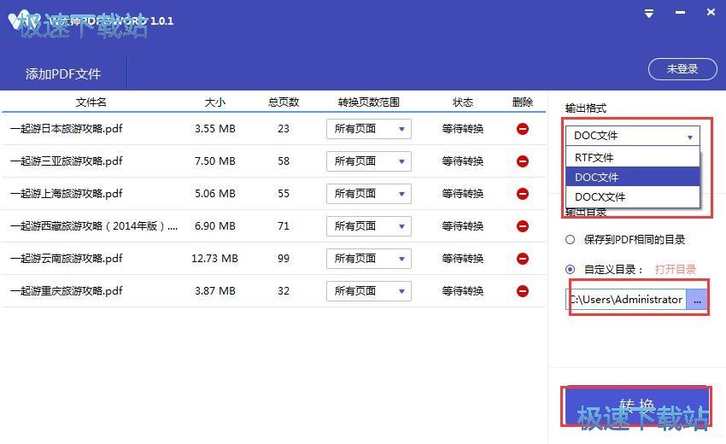Image resolution: width=726 pixels, height=444 pixels.
Task: Browse for output folder with ... button
Action: [x=697, y=300]
